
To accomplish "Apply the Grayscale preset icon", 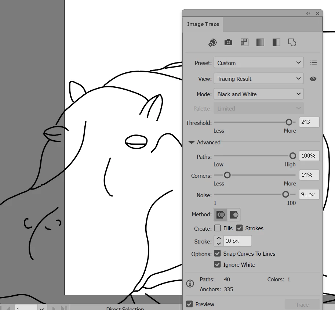I will (x=260, y=42).
